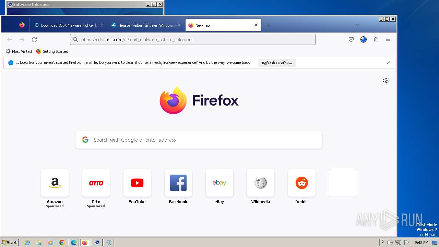Open the Windows Start button
Screen dimensions: 439x247
9,242
